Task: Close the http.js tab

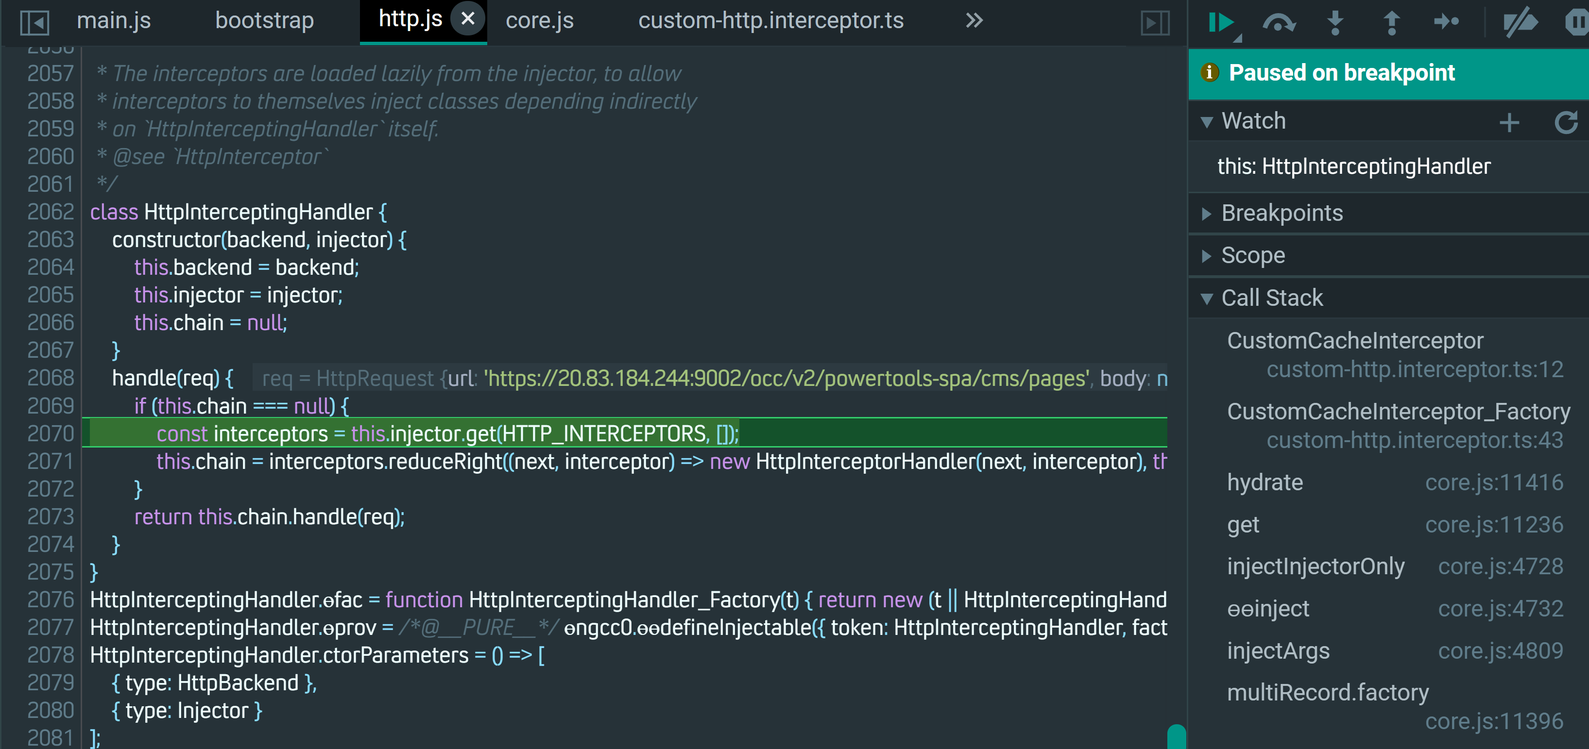Action: pos(468,18)
